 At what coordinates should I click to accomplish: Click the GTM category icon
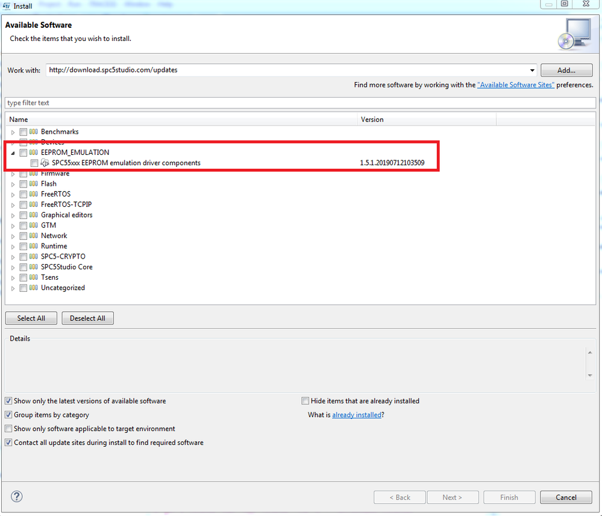click(33, 225)
